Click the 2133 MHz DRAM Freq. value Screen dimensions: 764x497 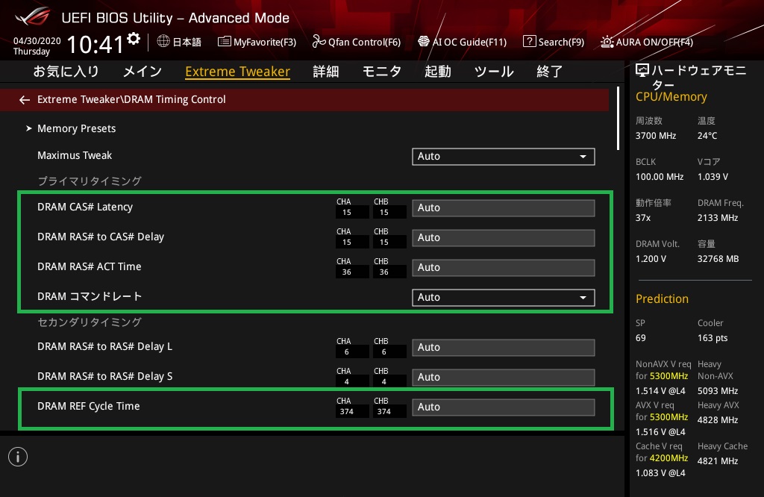718,218
